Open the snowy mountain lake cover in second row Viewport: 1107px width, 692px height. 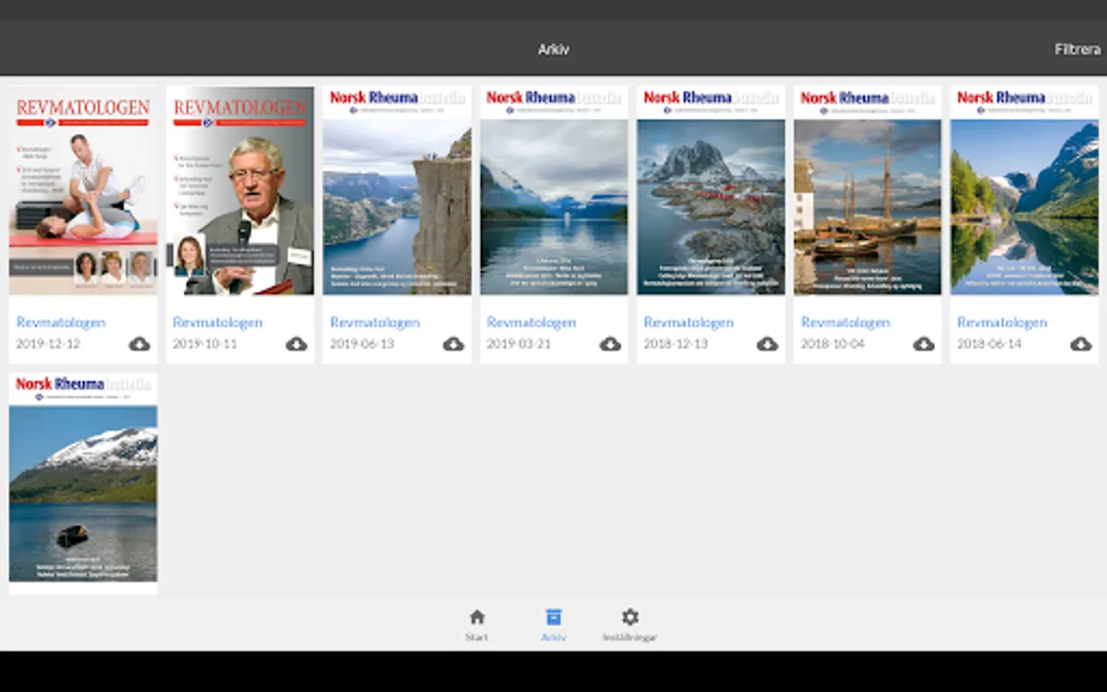tap(83, 477)
